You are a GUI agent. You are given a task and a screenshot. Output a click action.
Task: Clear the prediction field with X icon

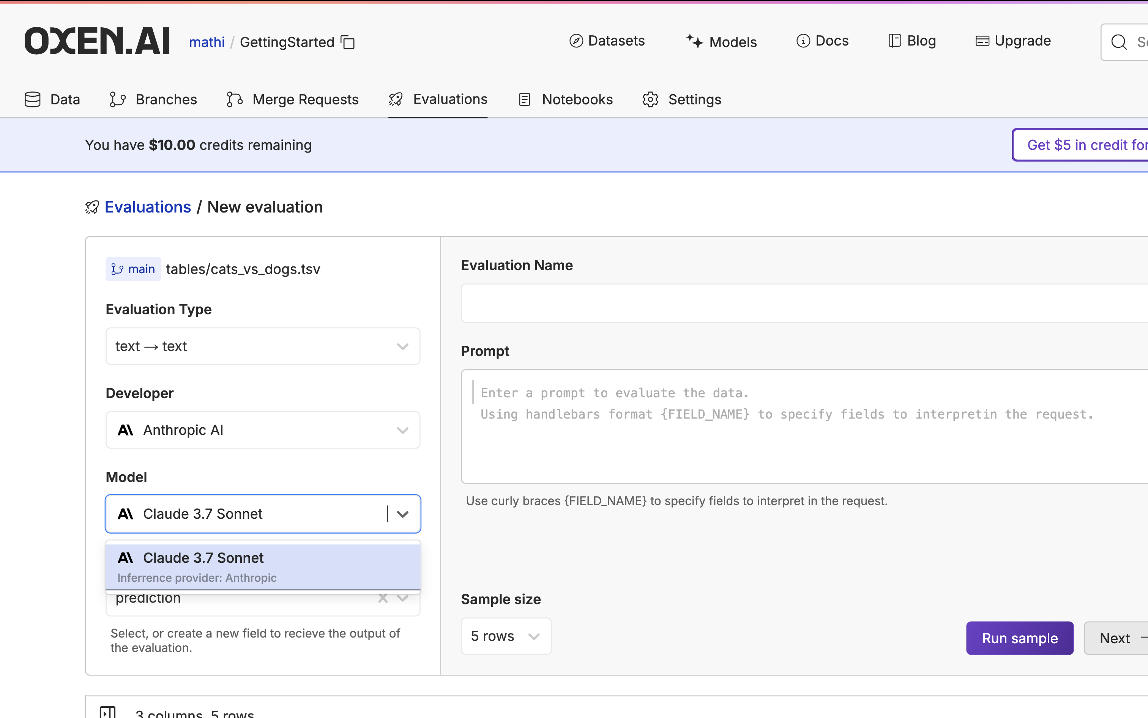(383, 598)
